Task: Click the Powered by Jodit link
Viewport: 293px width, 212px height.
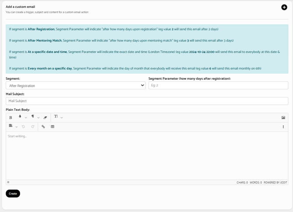Action: click(275, 183)
